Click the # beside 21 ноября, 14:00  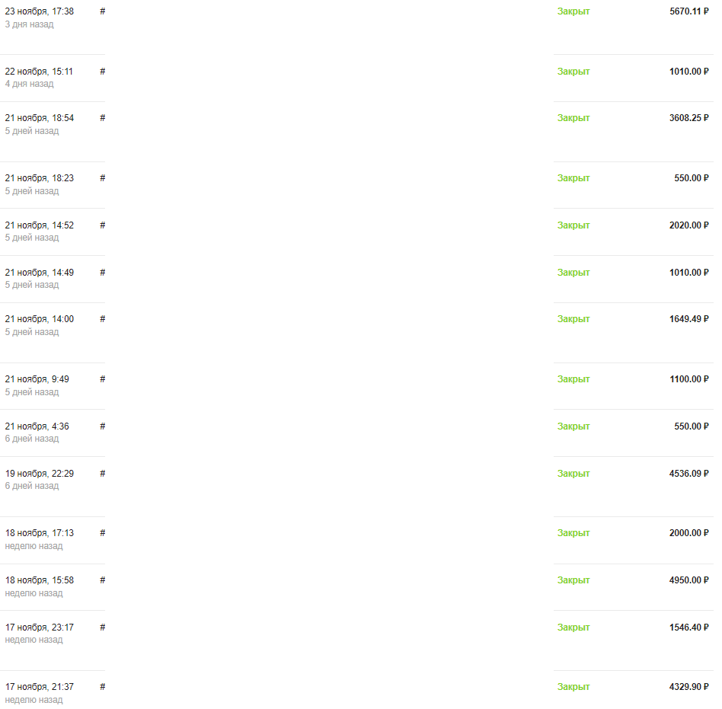click(103, 319)
